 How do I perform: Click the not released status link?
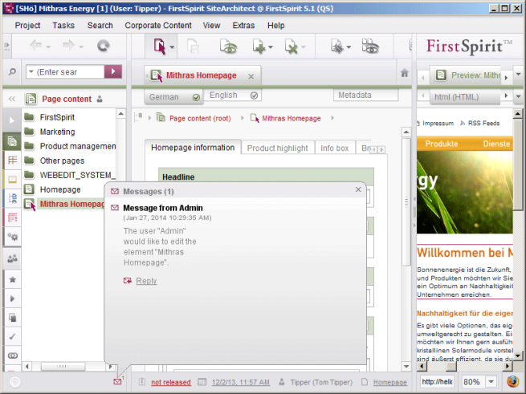click(171, 382)
